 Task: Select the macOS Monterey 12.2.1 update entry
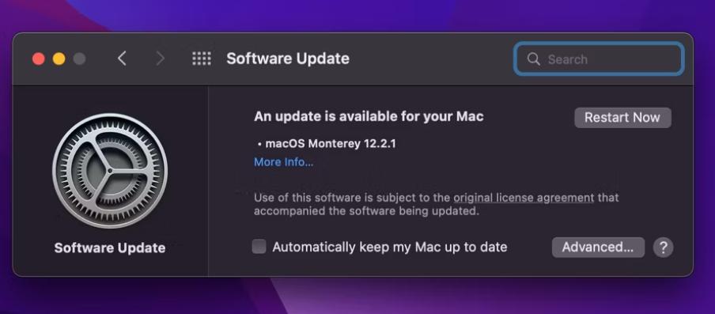(x=327, y=144)
